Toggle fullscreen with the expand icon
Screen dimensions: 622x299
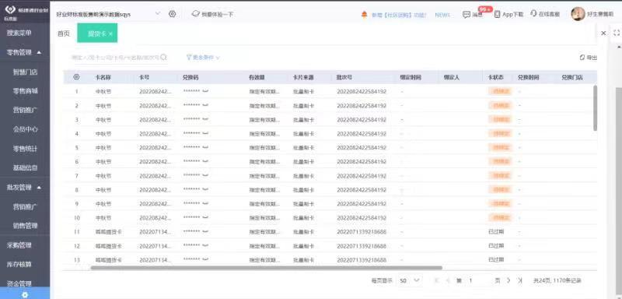(x=616, y=33)
